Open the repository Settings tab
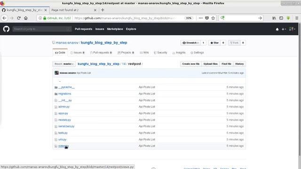This screenshot has width=301, height=169. 197,53
